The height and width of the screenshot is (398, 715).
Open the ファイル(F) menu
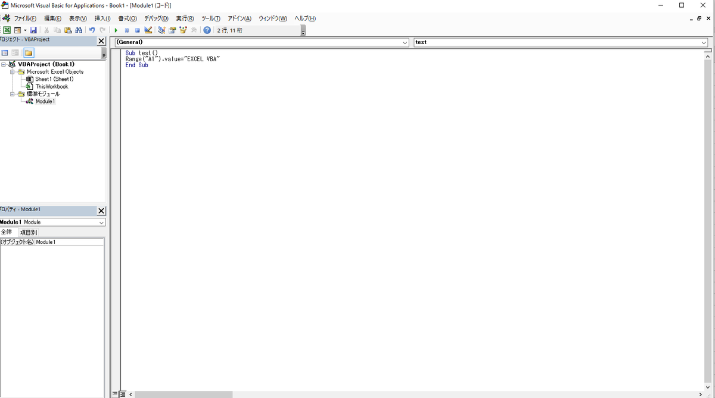click(25, 18)
